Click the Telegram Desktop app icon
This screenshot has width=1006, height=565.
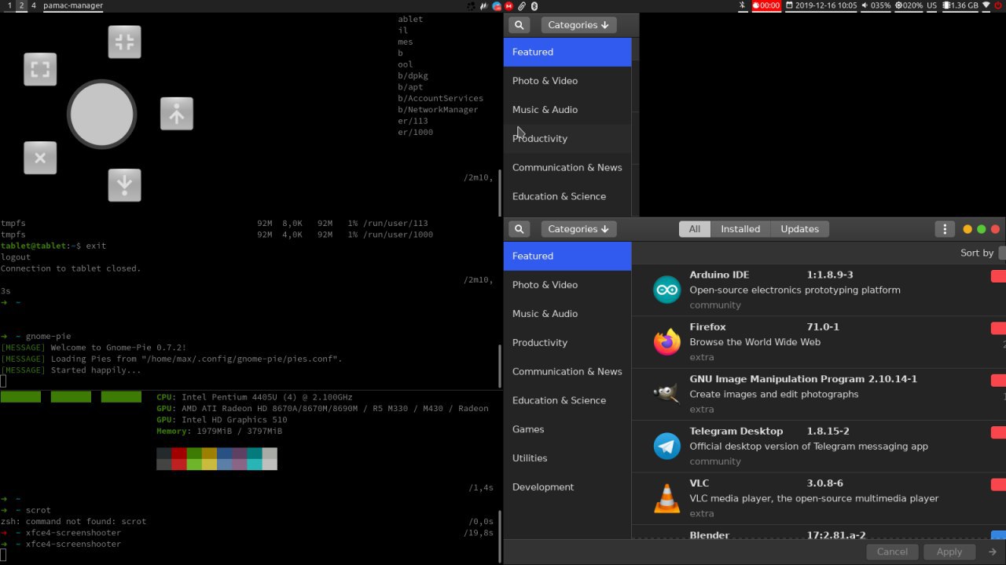tap(666, 446)
